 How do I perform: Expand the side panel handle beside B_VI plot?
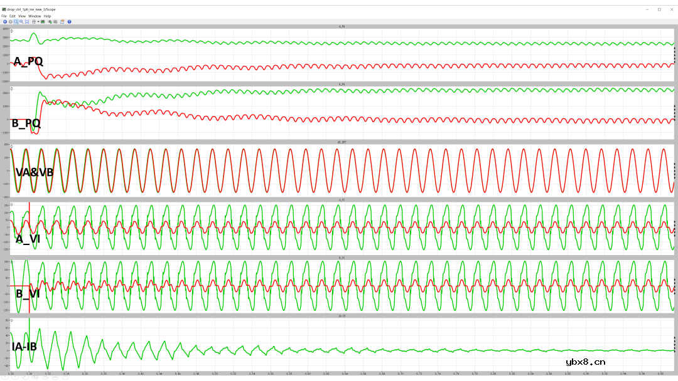[x=674, y=286]
